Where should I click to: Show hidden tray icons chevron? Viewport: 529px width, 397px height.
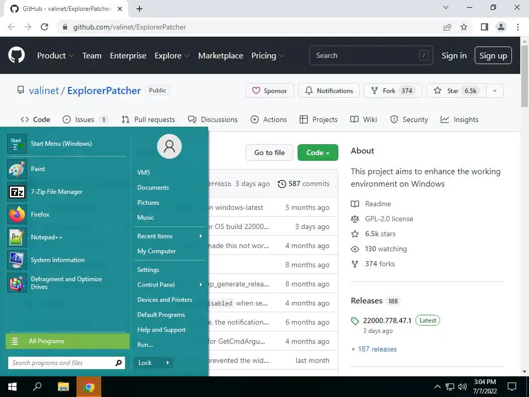tap(437, 387)
